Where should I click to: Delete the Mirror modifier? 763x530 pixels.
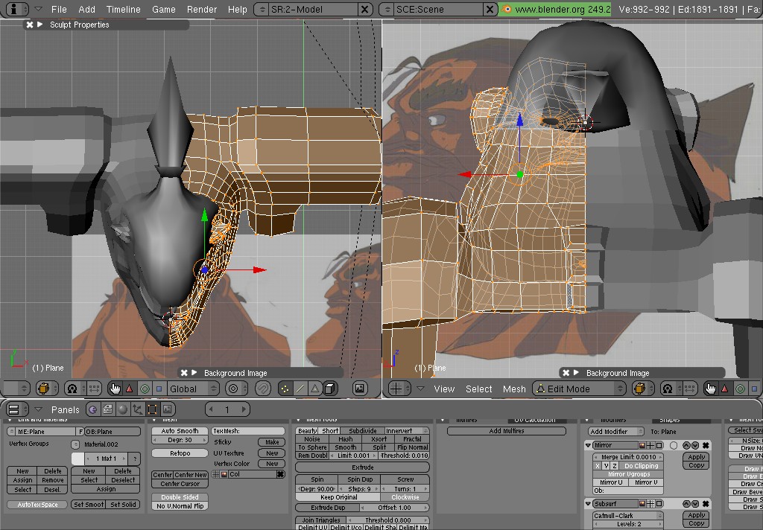tap(706, 445)
